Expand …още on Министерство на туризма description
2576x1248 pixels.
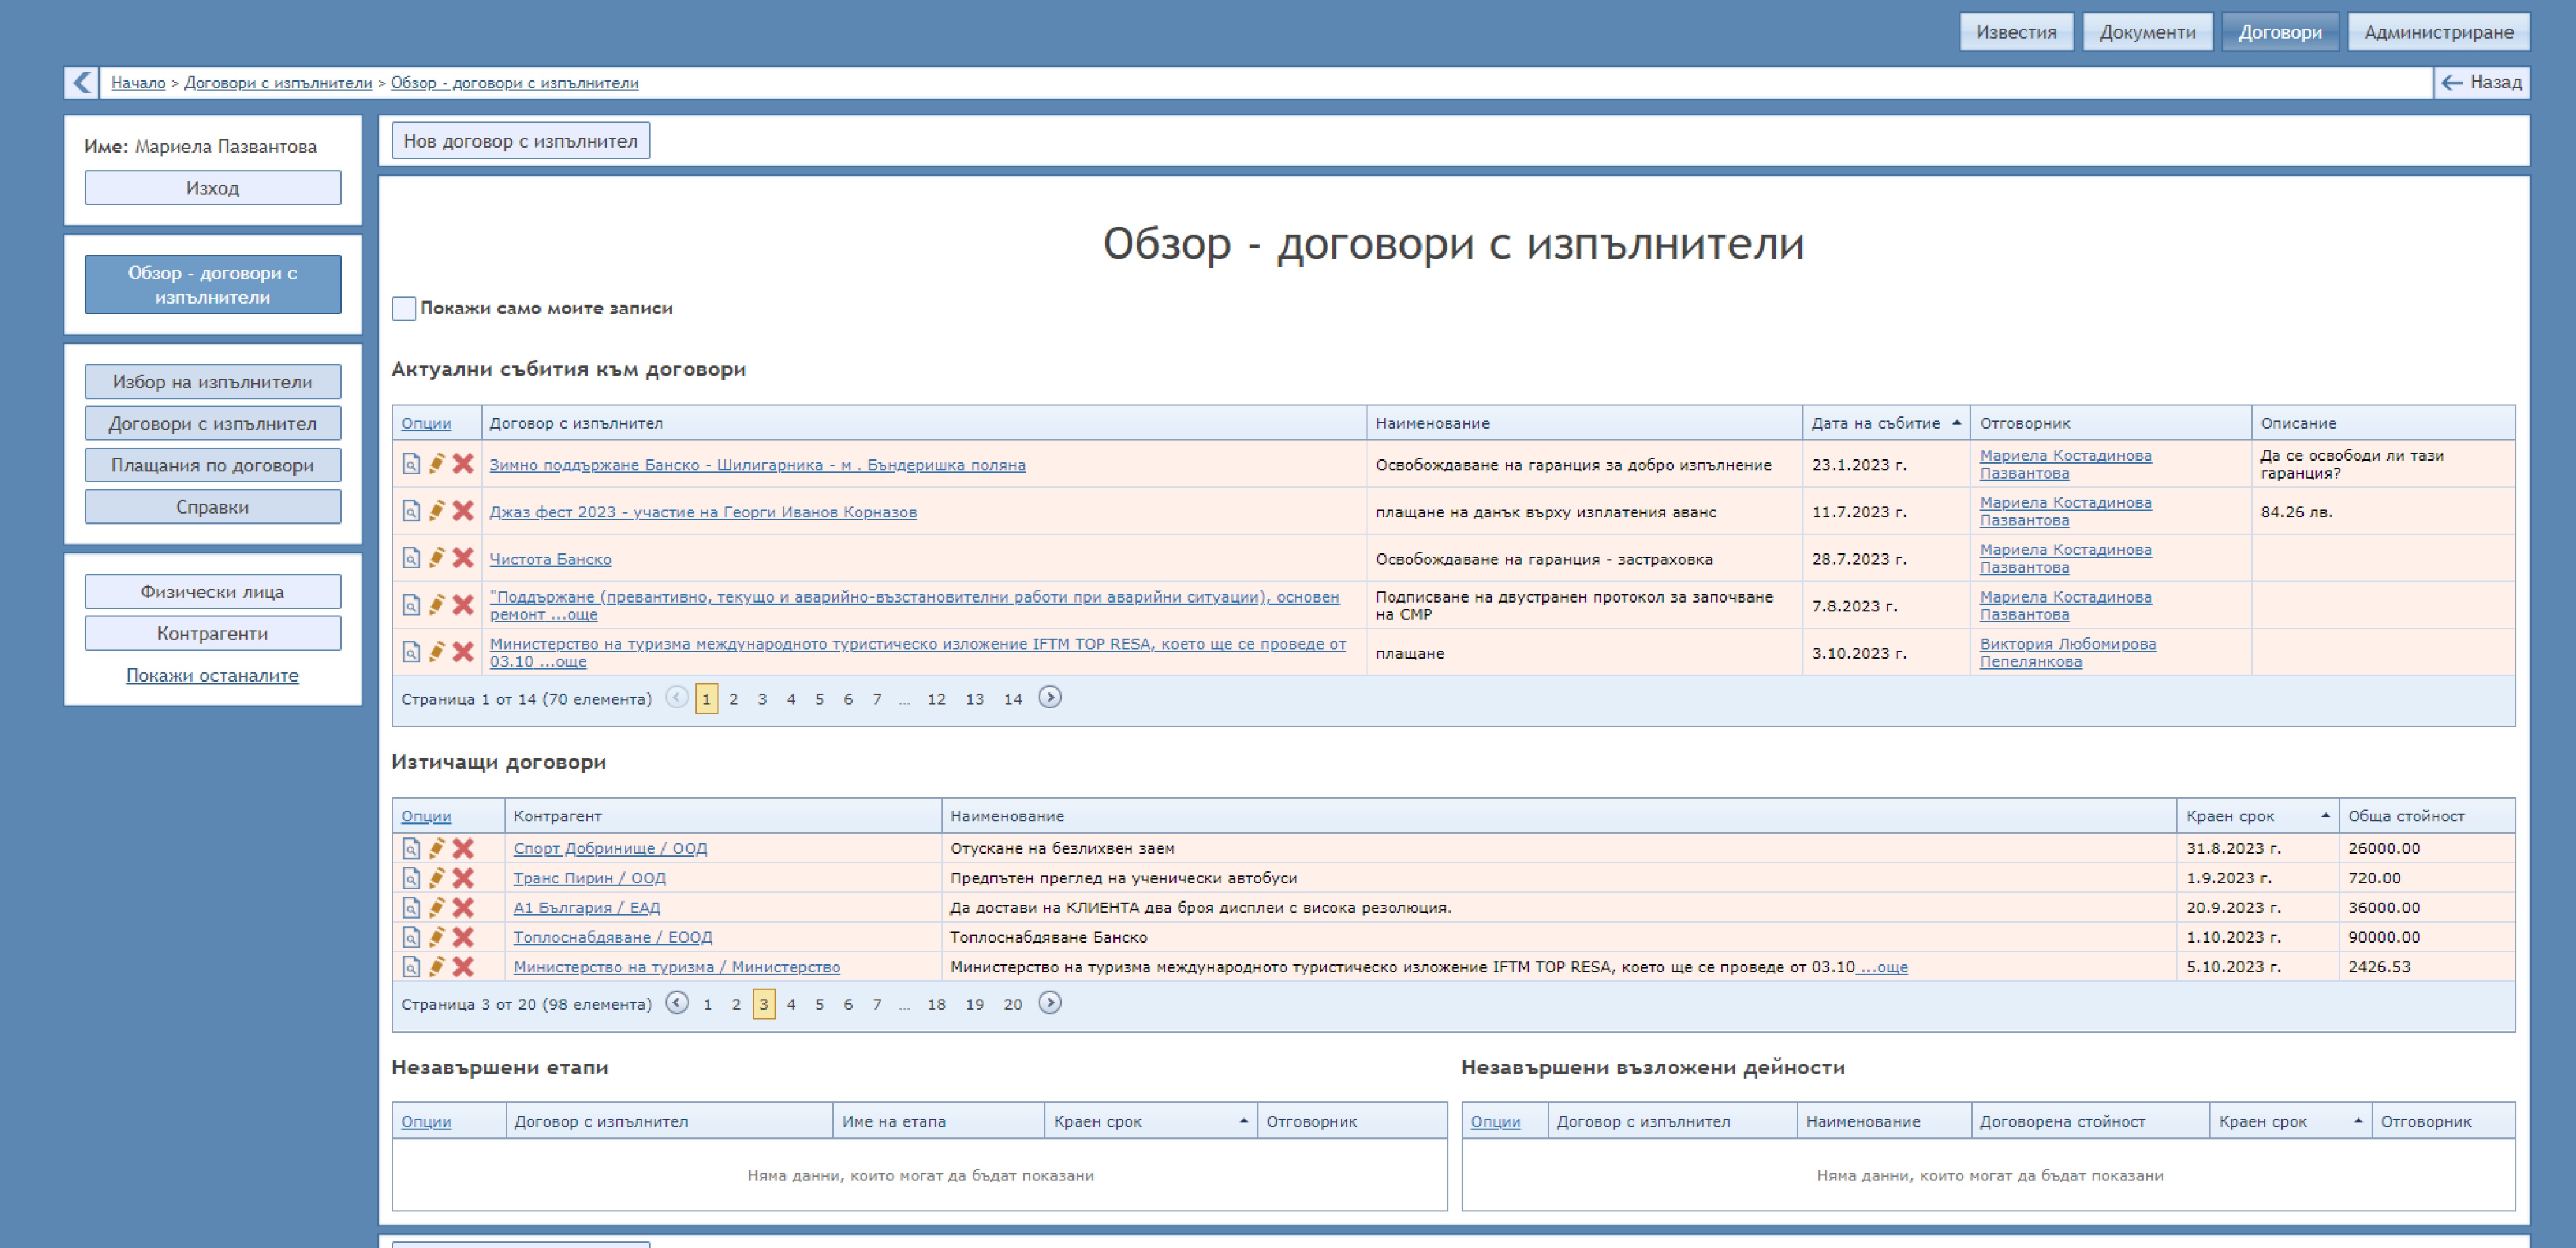pyautogui.click(x=1882, y=967)
